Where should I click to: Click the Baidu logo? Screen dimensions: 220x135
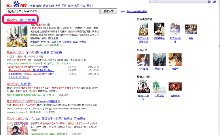click(17, 4)
